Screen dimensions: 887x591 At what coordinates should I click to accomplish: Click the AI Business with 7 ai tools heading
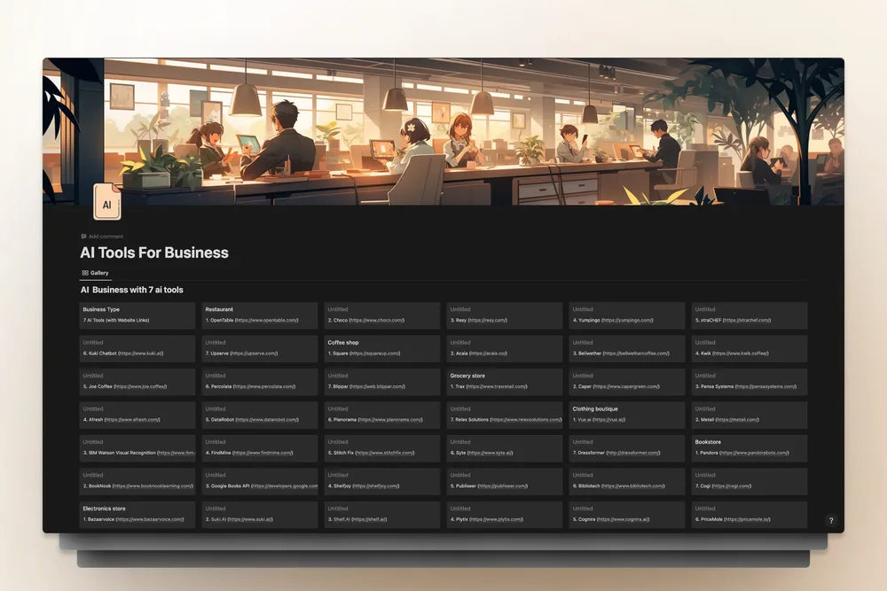point(132,290)
